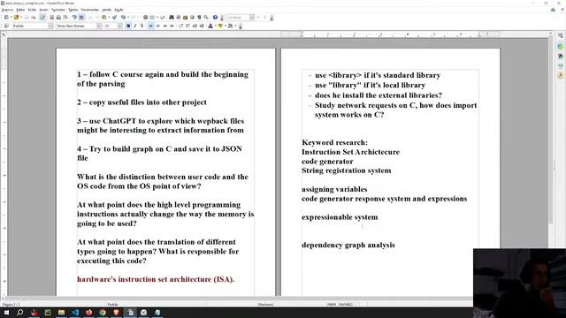The width and height of the screenshot is (566, 318).
Task: Open the sidebar Properties panel icon
Action: (560, 46)
